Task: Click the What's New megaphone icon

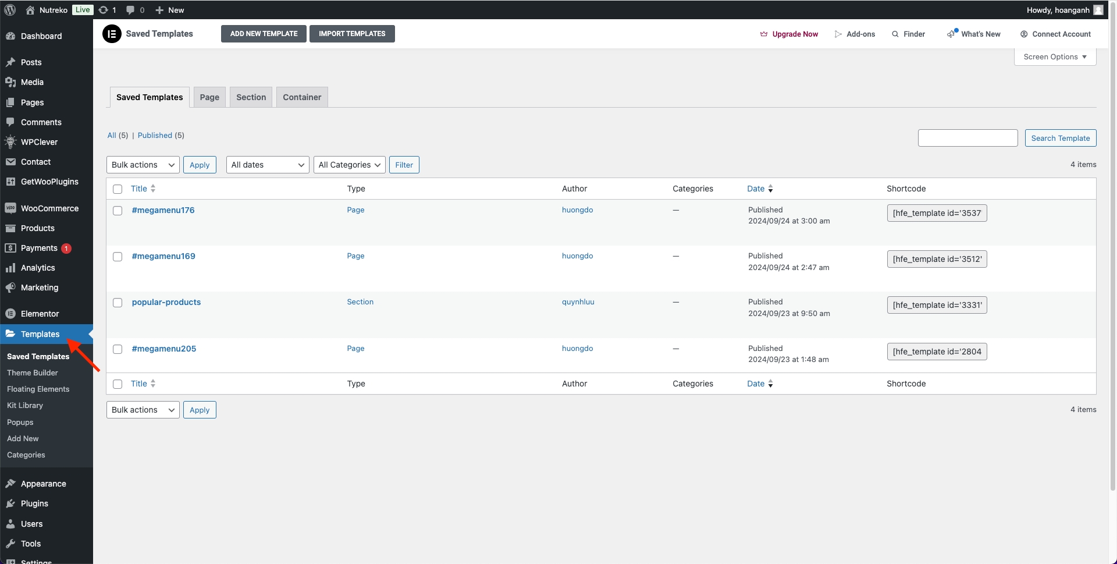Action: 951,34
